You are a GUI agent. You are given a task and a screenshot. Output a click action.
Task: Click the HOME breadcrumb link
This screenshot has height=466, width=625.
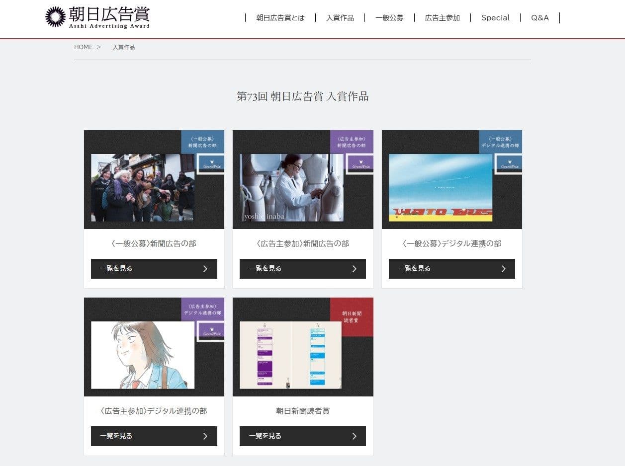pos(83,47)
